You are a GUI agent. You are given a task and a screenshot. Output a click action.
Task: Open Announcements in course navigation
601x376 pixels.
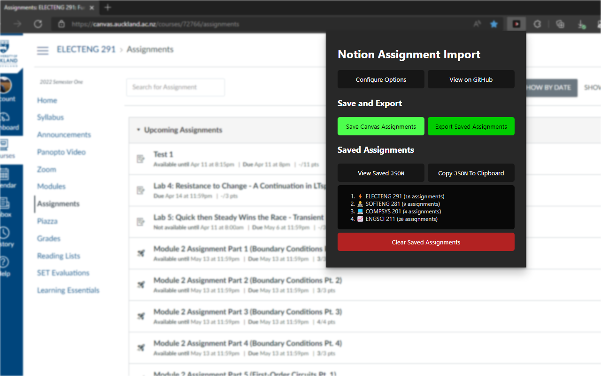(64, 135)
